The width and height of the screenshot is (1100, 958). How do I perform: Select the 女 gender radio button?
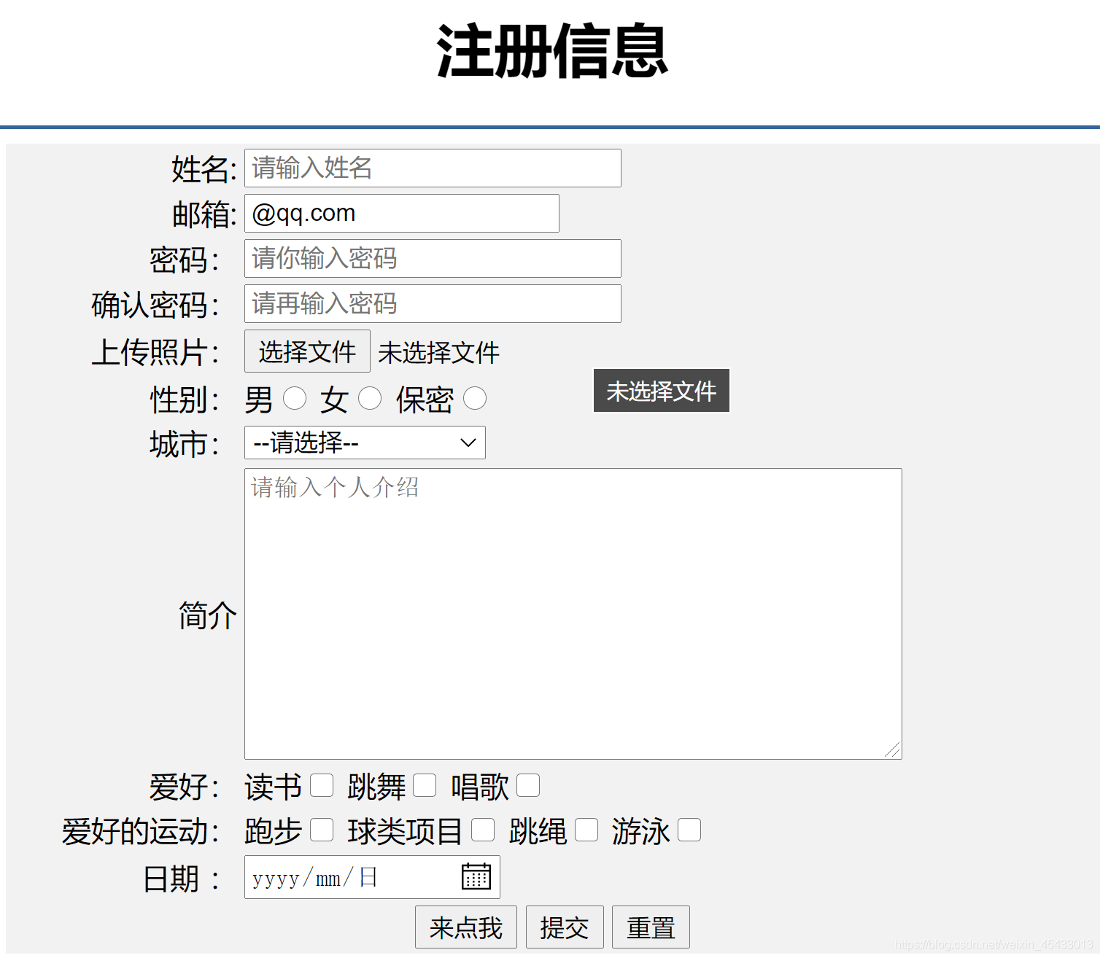(x=370, y=398)
